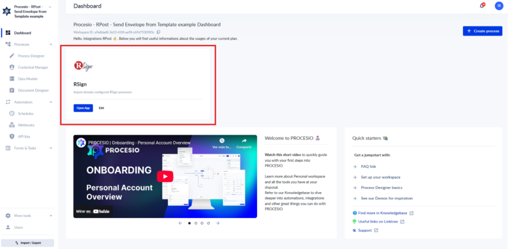Screen dimensions: 508x249
Task: Open the workspace switcher dropdown
Action: (x=50, y=7)
